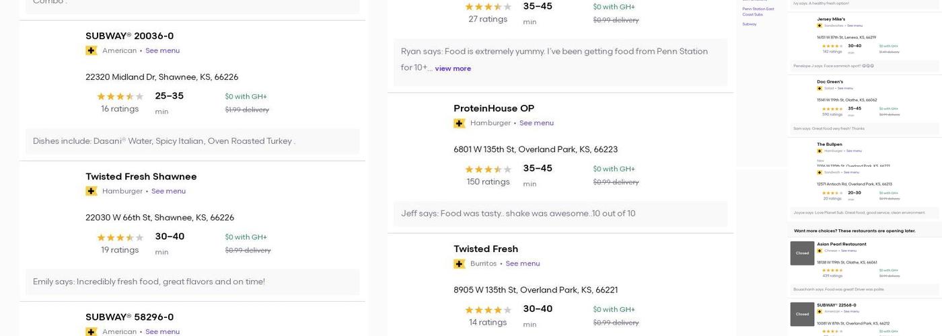Viewport: 942px width, 336px height.
Task: Open the ProteinHouse OP restaurant title
Action: tap(494, 108)
